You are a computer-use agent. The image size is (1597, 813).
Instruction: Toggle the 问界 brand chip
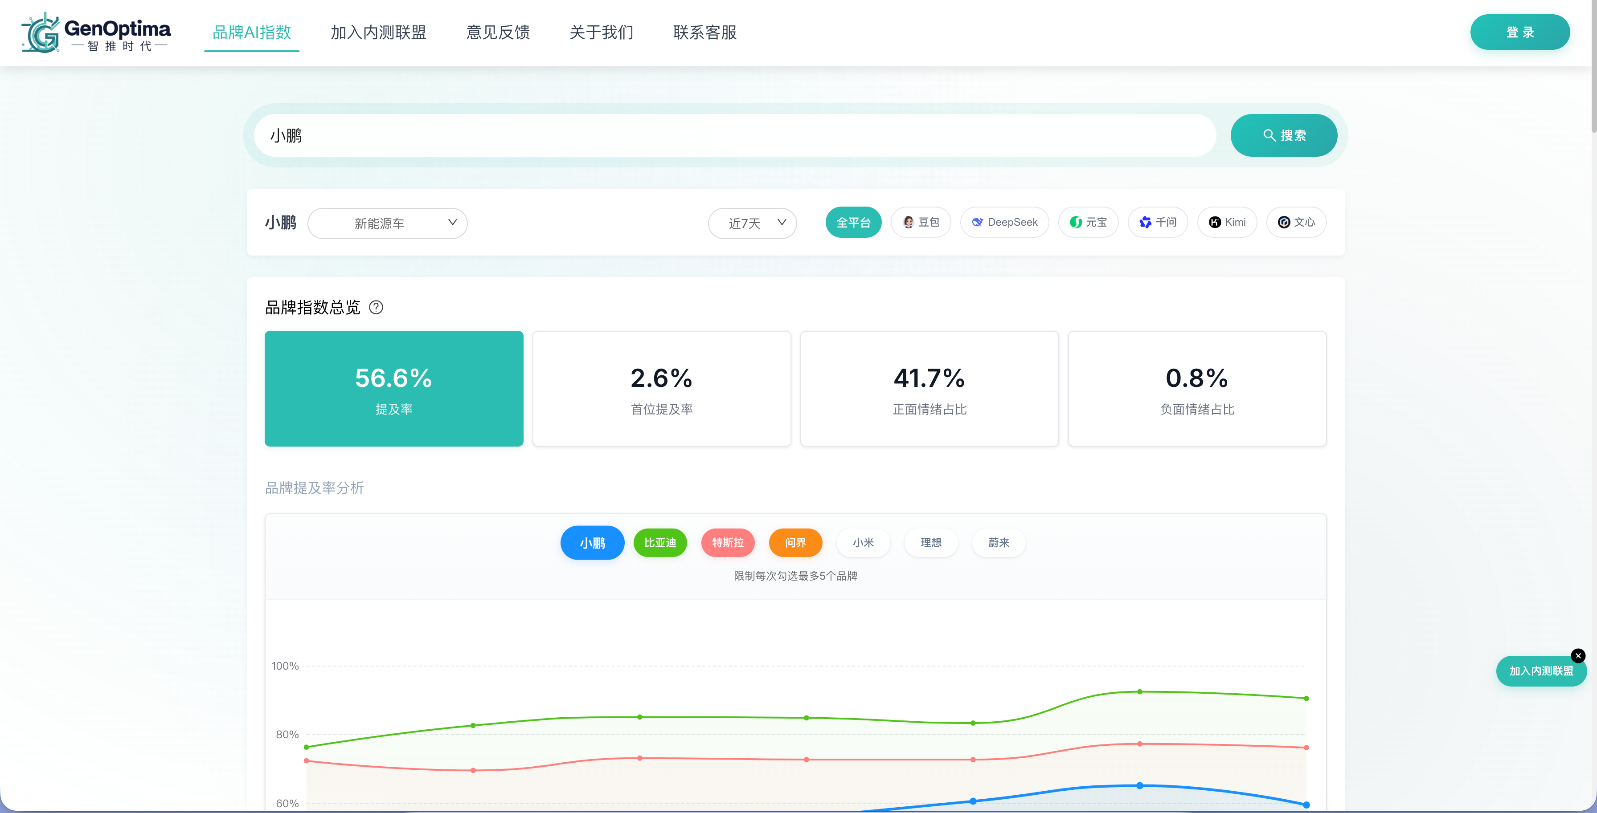pos(795,543)
